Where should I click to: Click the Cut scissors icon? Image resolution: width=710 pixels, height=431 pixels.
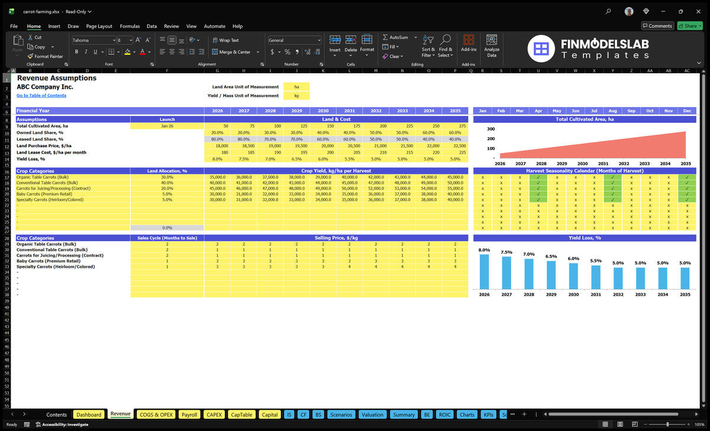pos(30,37)
